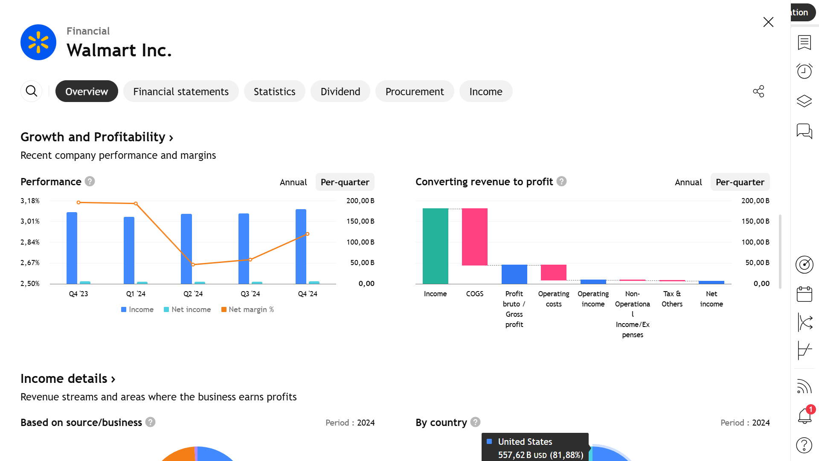
Task: Click the Q2 '24 net margin point
Action: pyautogui.click(x=193, y=265)
